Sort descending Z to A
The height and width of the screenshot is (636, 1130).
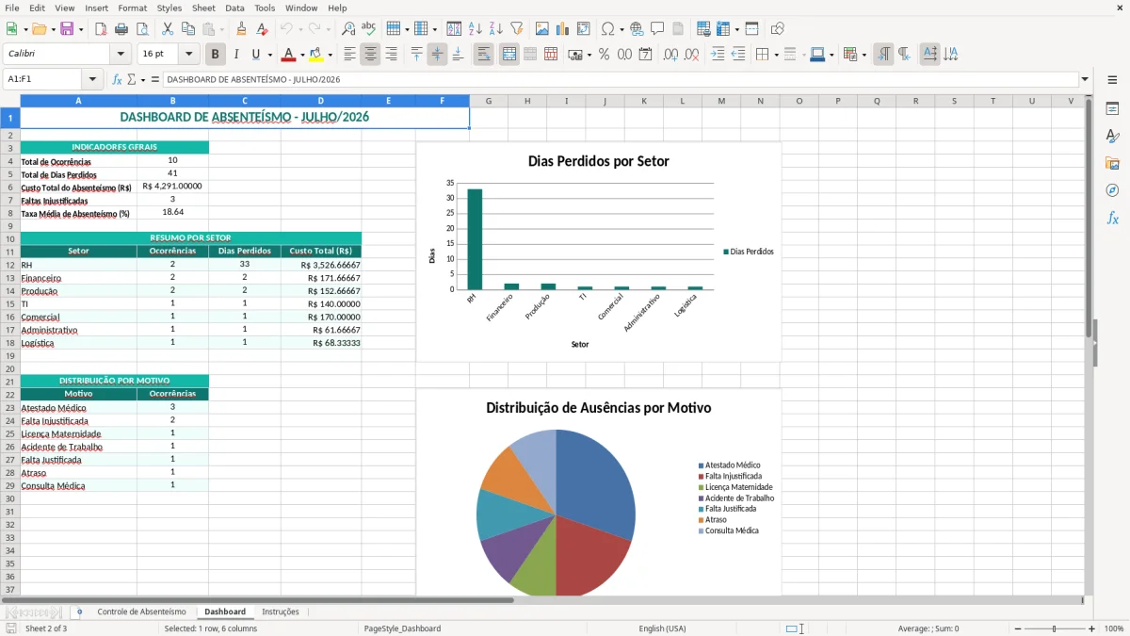(495, 29)
